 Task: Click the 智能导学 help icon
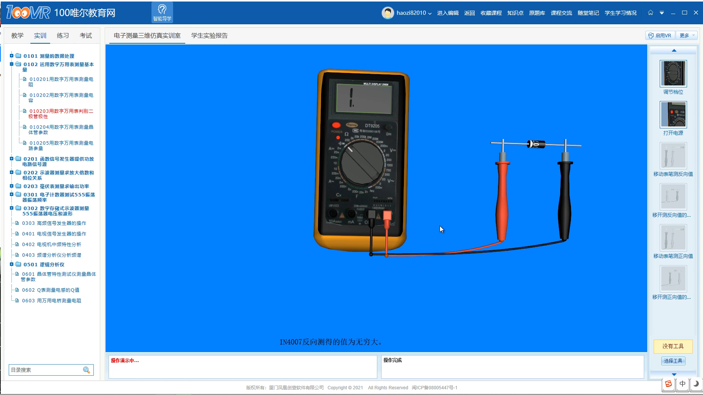point(162,12)
